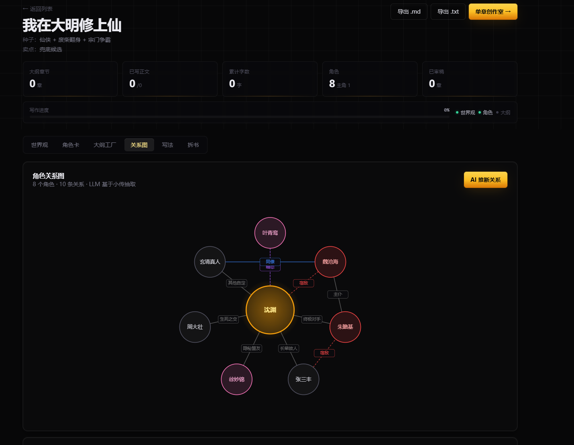The width and height of the screenshot is (574, 445).
Task: Select the 叶青鸾 character node
Action: click(270, 233)
